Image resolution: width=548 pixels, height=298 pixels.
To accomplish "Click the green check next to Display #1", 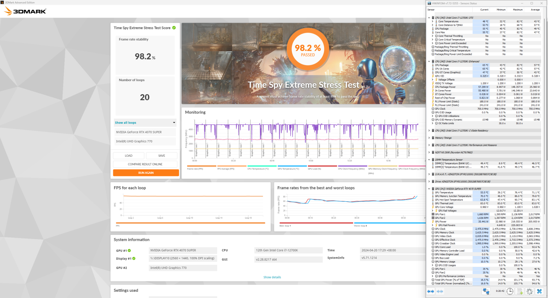I will 134,259.
